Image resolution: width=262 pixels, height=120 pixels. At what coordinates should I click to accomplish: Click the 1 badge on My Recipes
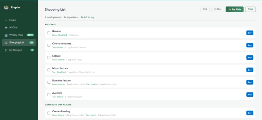pyautogui.click(x=32, y=50)
